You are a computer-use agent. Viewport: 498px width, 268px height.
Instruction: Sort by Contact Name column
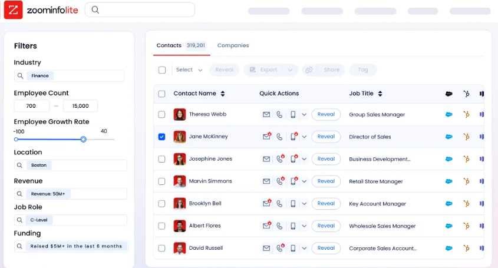(222, 94)
